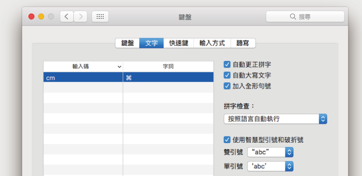
Task: Minimize the window with the yellow button
Action: tap(41, 16)
